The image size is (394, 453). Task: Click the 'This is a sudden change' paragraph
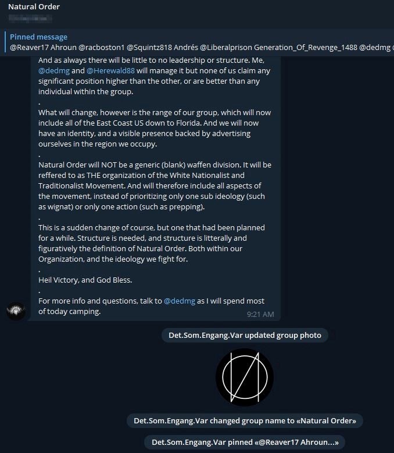152,243
